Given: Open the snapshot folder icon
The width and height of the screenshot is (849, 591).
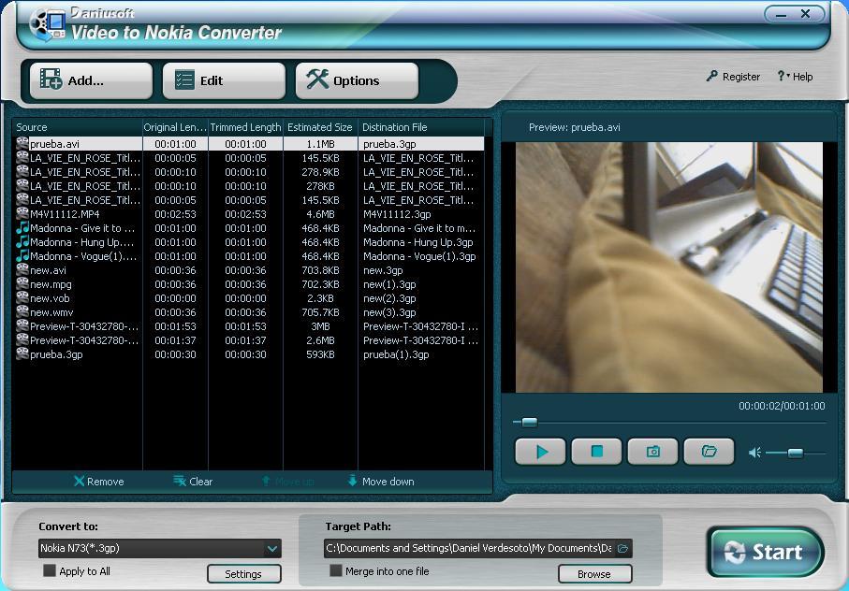Looking at the screenshot, I should coord(710,452).
